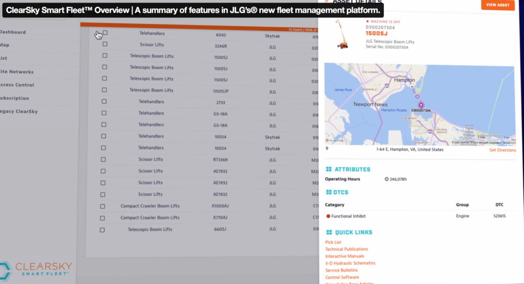The image size is (524, 284).
Task: Click the grid icon next to DTCS
Action: click(x=329, y=192)
